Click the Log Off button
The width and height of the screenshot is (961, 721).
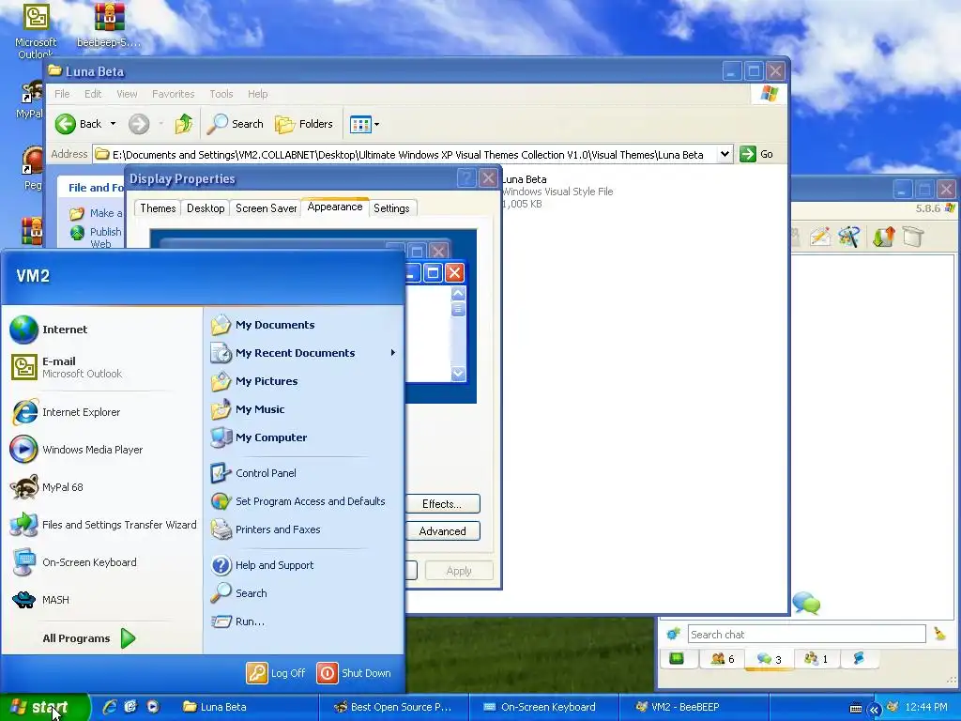pyautogui.click(x=276, y=673)
